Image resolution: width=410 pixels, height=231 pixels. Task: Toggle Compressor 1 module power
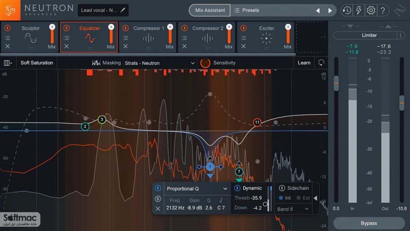pyautogui.click(x=126, y=28)
